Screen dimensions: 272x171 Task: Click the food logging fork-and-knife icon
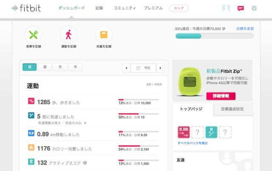click(x=33, y=34)
